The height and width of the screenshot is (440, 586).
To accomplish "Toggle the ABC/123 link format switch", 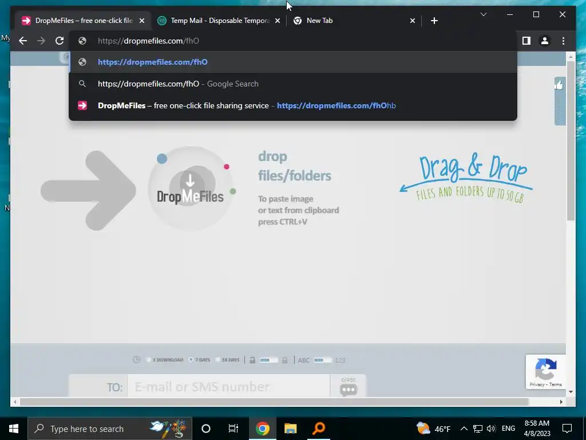I will point(322,360).
